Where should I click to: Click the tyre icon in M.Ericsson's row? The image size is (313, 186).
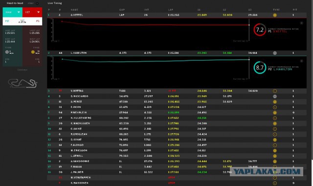click(x=275, y=150)
